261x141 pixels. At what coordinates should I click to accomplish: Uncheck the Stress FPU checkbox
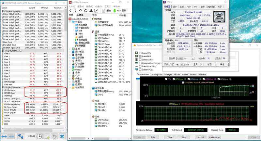tap(140, 56)
